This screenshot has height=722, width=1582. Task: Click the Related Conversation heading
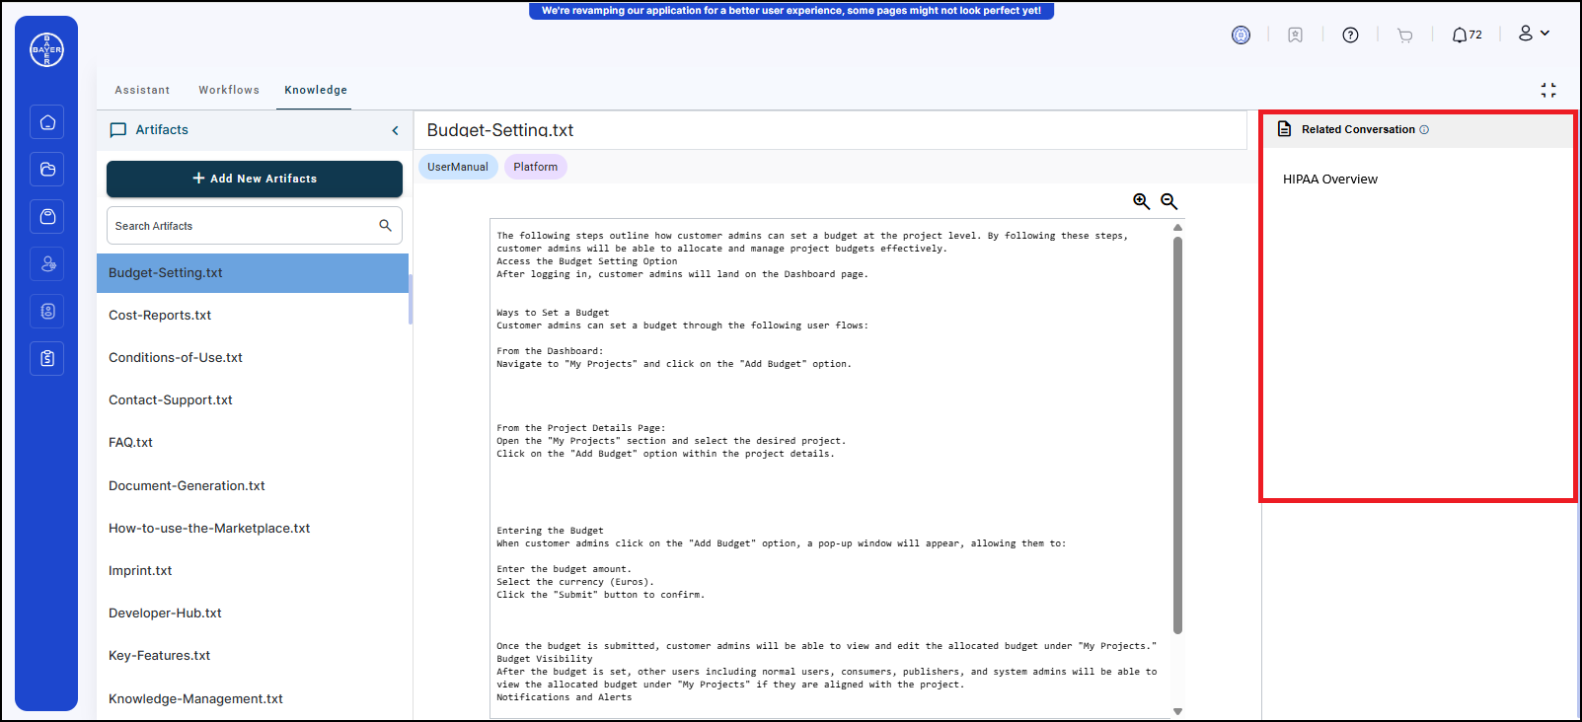1358,129
